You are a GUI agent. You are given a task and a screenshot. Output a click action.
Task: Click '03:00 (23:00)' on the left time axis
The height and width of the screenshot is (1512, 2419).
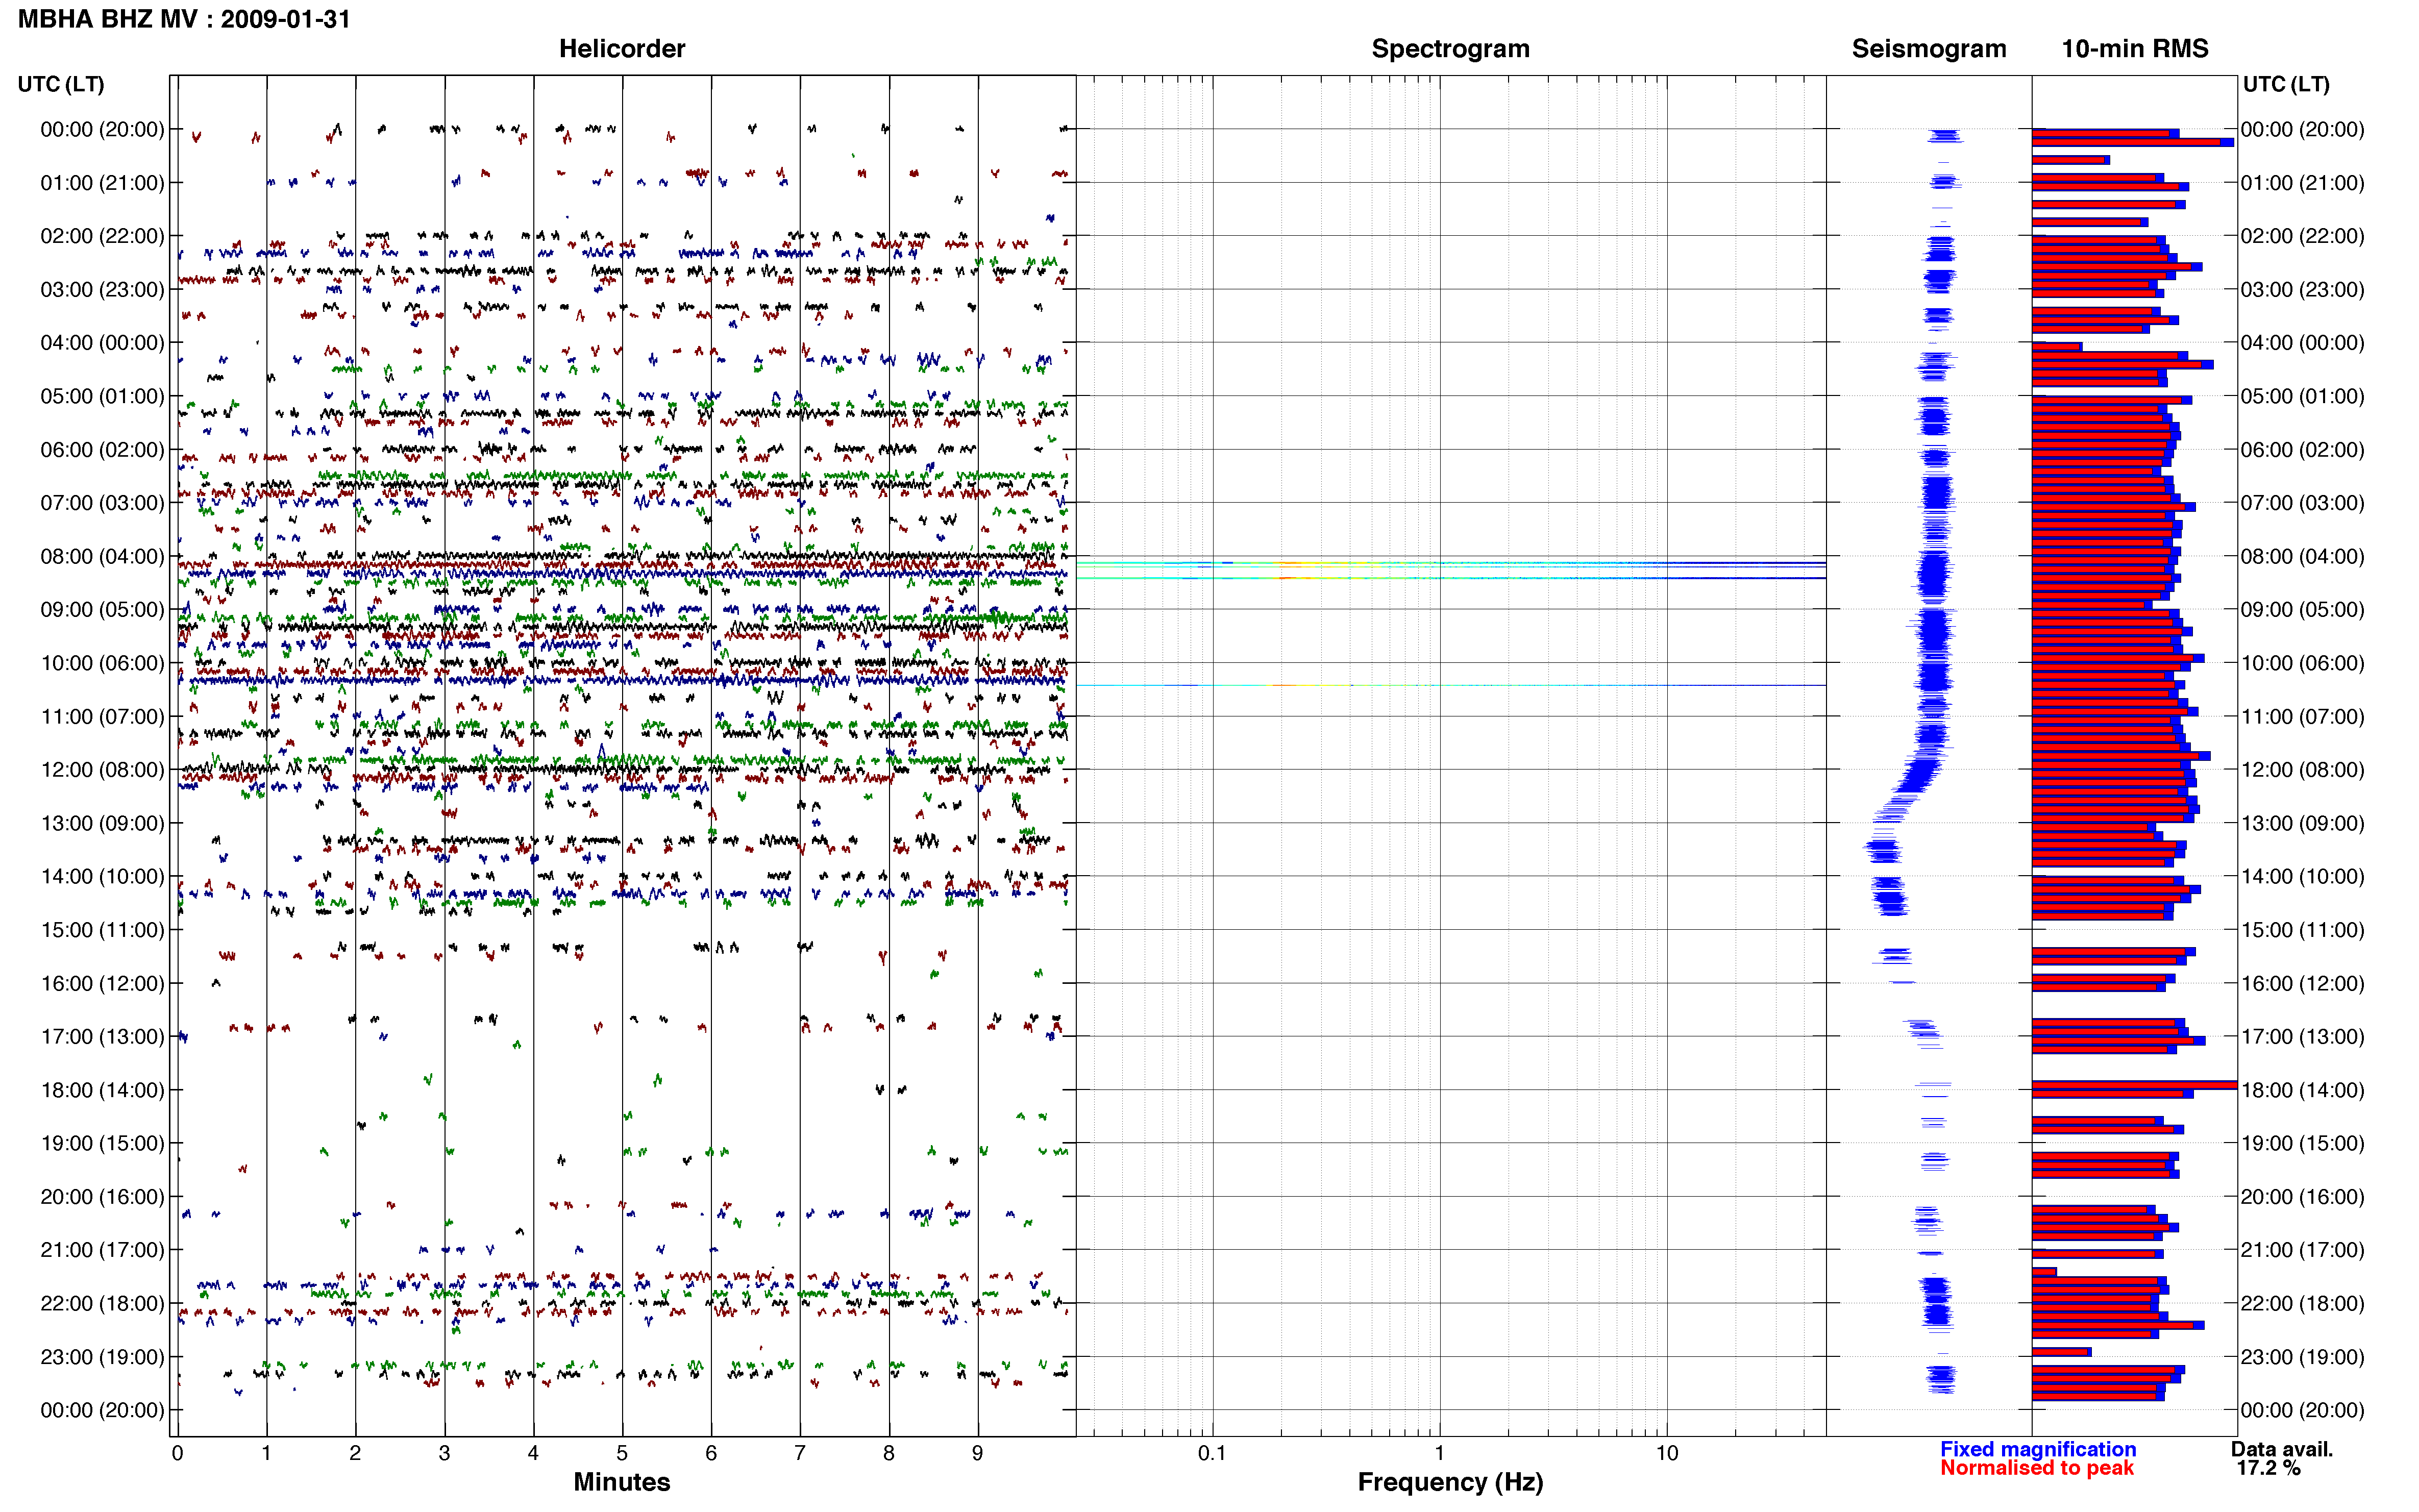tap(102, 290)
